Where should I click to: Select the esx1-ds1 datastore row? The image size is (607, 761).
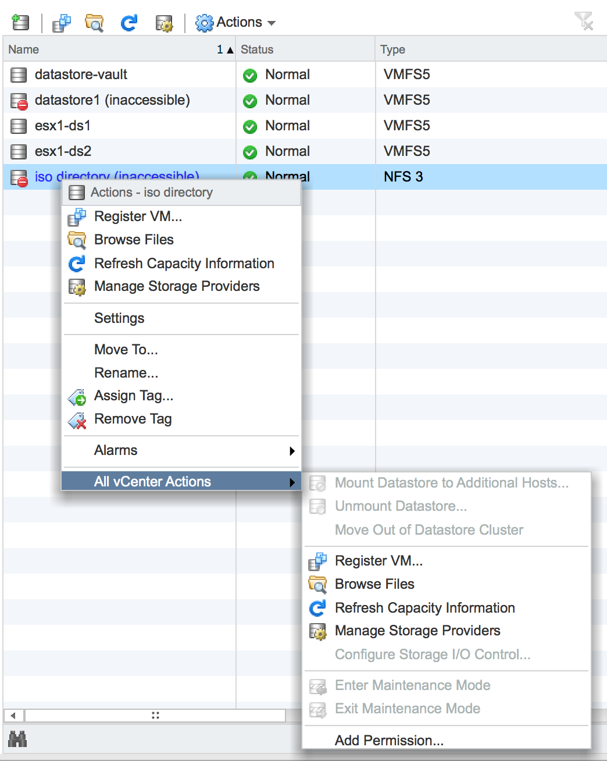(305, 126)
